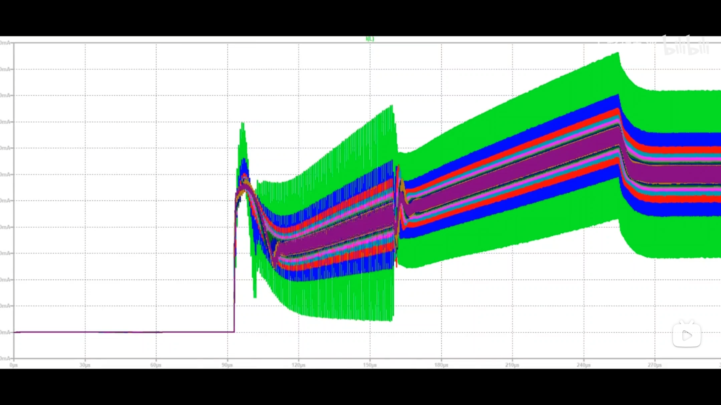This screenshot has height=405, width=721.
Task: Click the 270µs tick label
Action: (x=655, y=365)
